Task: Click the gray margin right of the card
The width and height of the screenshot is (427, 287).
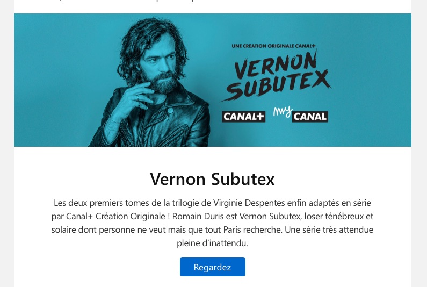Action: coord(419,161)
